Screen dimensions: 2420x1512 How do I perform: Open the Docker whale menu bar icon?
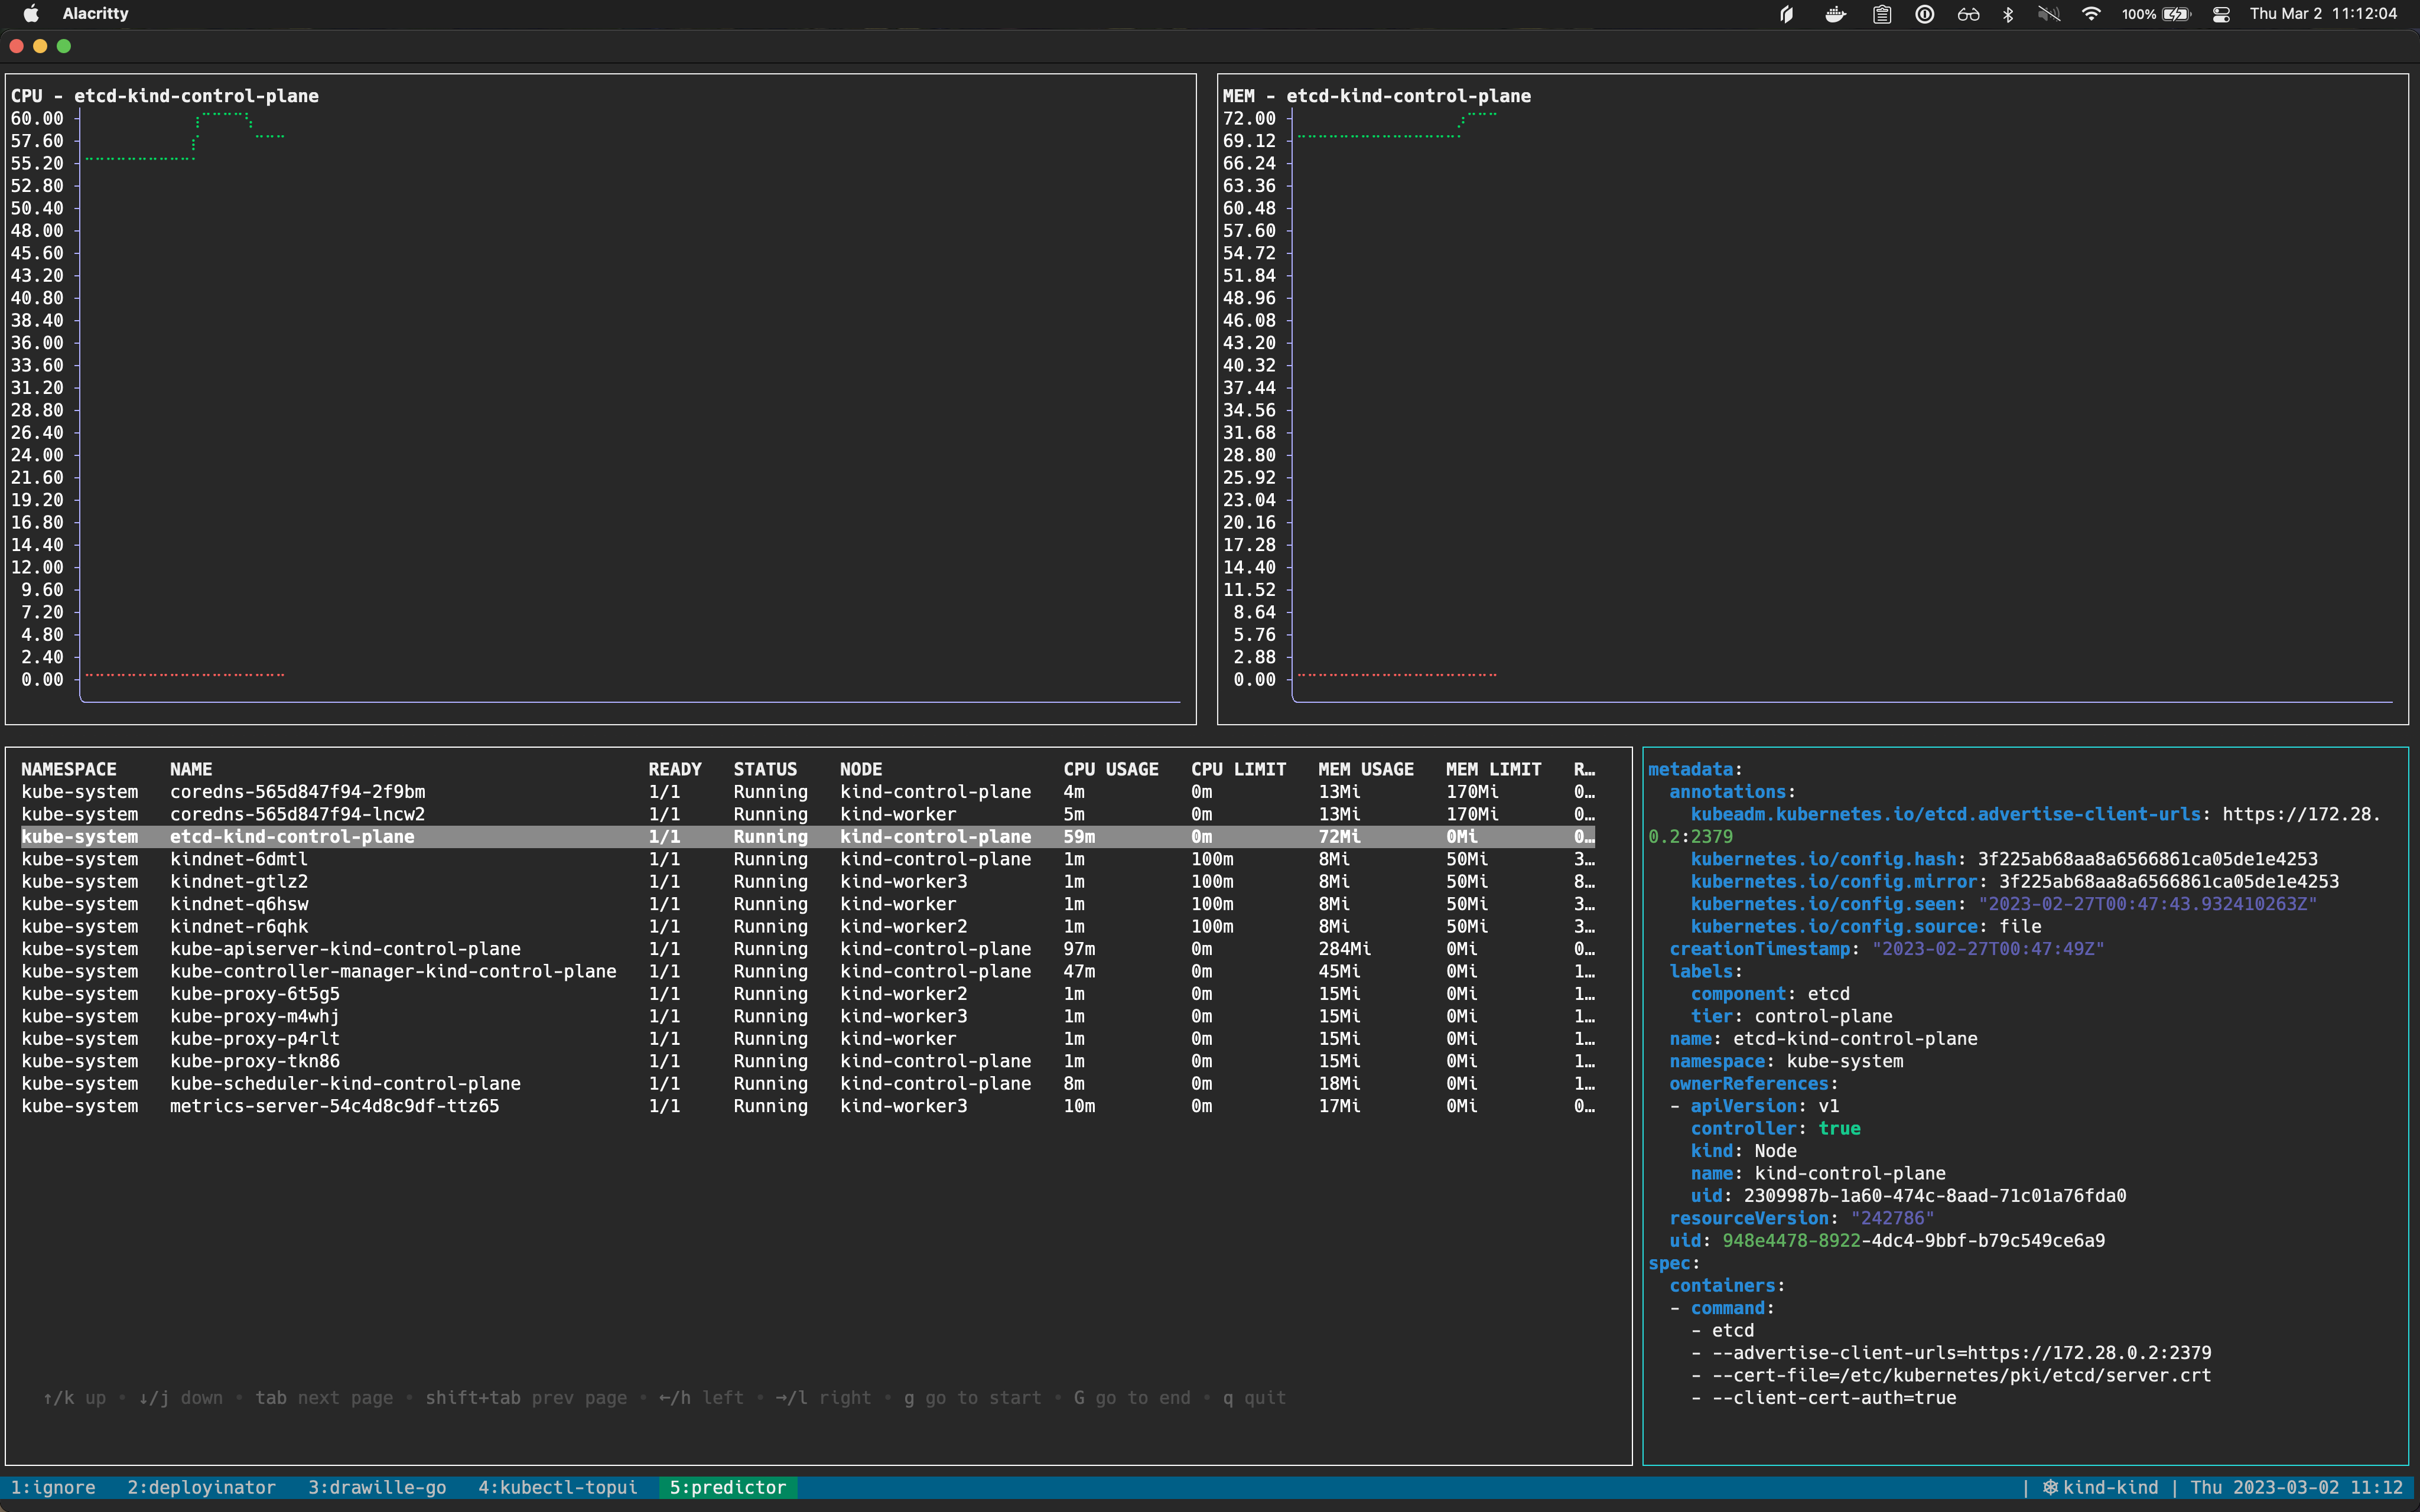(x=1835, y=14)
